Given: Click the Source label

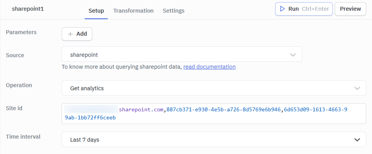Looking at the screenshot, I should (x=15, y=55).
